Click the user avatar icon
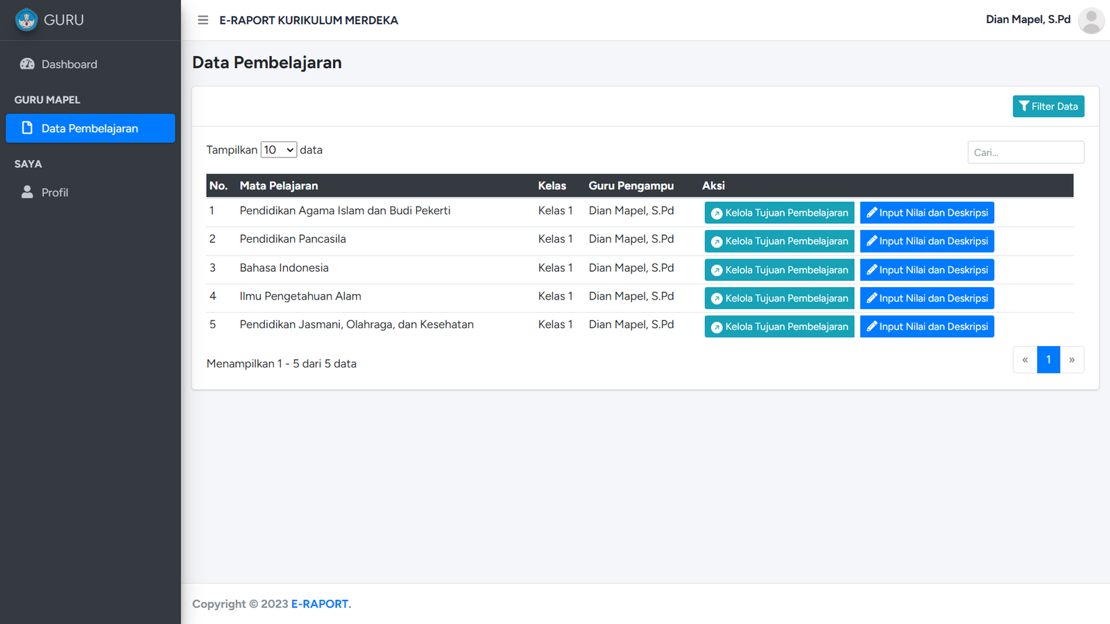Screen dimensions: 1110x624 click(x=1091, y=20)
